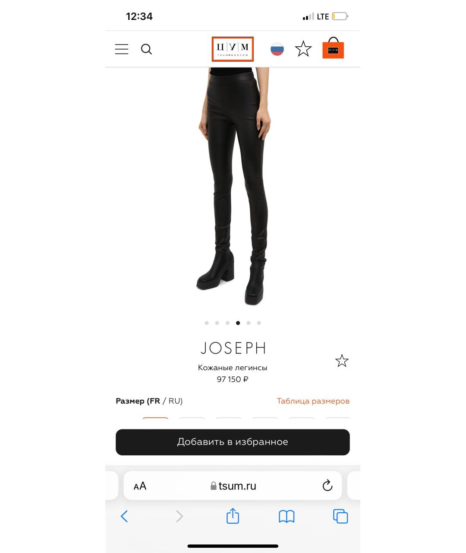Open Safari bookmarks book icon
This screenshot has width=466, height=553.
pyautogui.click(x=287, y=516)
